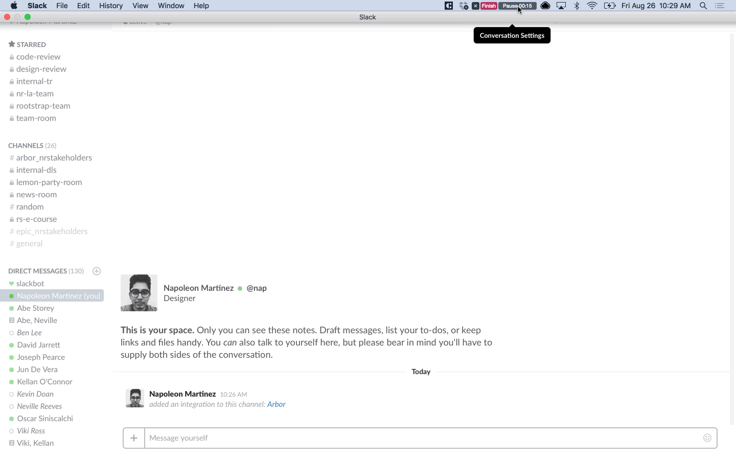736x460 pixels.
Task: Click small avatar next to 10:26 AM message
Action: coord(135,398)
